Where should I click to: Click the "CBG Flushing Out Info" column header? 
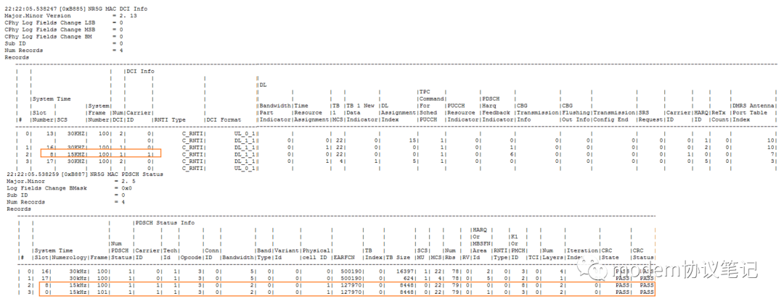pyautogui.click(x=575, y=113)
